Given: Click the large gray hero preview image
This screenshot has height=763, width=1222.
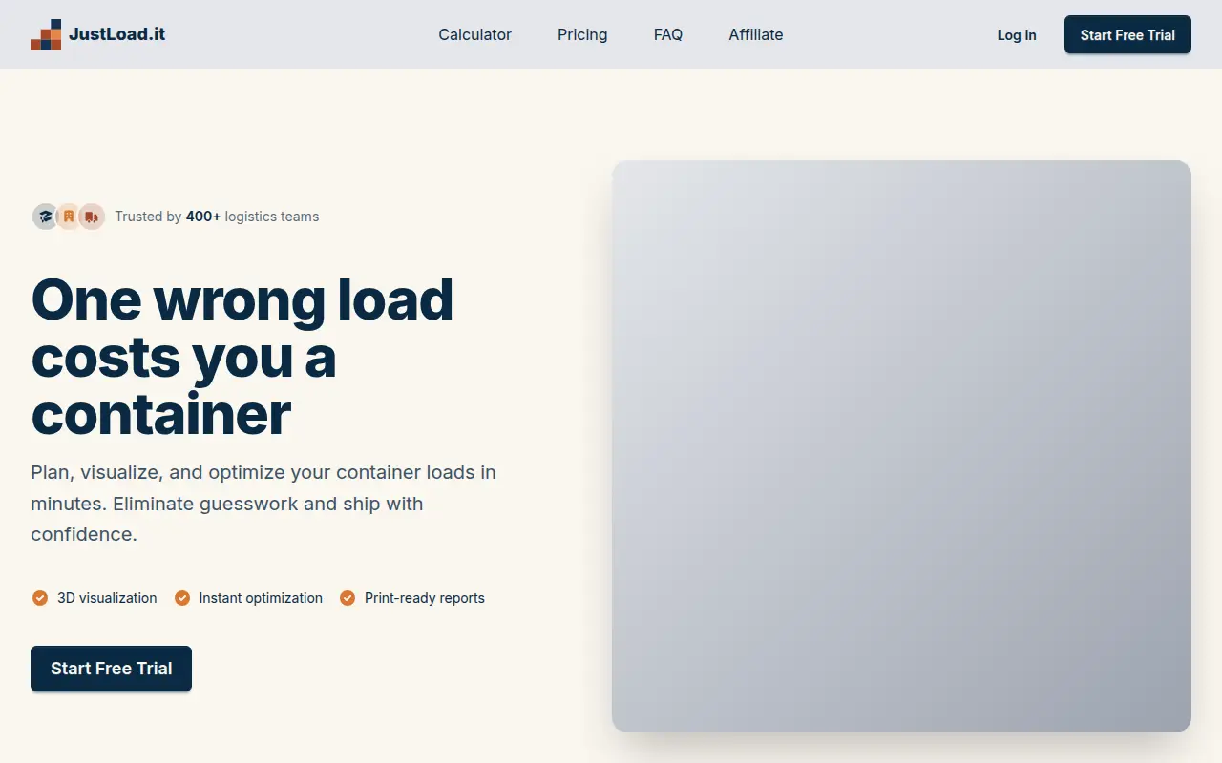Looking at the screenshot, I should [901, 446].
